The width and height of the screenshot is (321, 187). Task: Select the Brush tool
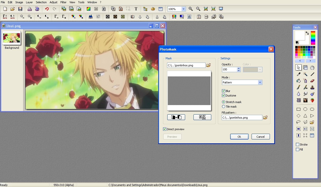click(x=299, y=87)
